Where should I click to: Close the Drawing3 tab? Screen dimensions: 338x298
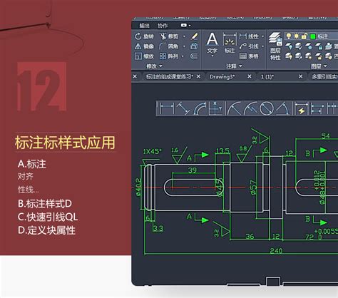[x=250, y=76]
